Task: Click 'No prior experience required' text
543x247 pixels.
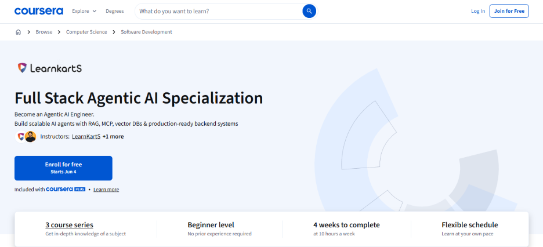Action: 219,234
